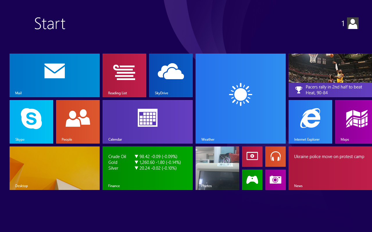Click the user account picture
The image size is (372, 232).
click(353, 23)
